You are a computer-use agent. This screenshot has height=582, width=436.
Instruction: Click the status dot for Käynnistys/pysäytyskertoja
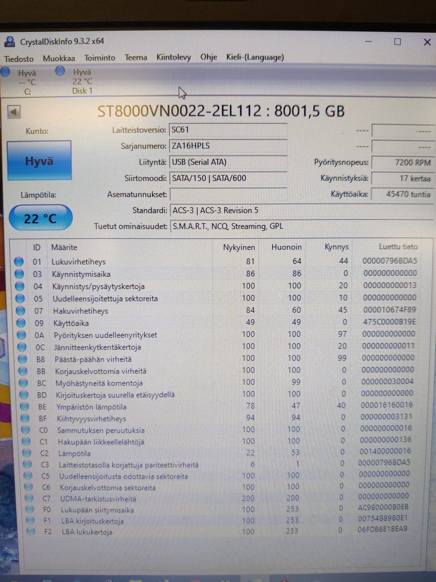click(20, 286)
